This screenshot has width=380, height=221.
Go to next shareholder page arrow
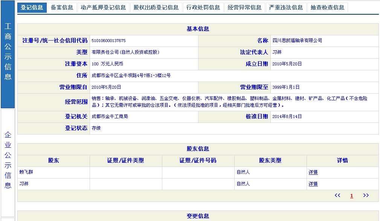click(366, 195)
